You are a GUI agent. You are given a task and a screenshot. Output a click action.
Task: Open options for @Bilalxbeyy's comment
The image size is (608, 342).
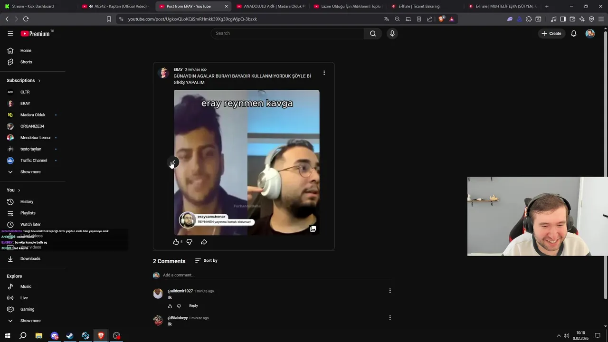[390, 317]
